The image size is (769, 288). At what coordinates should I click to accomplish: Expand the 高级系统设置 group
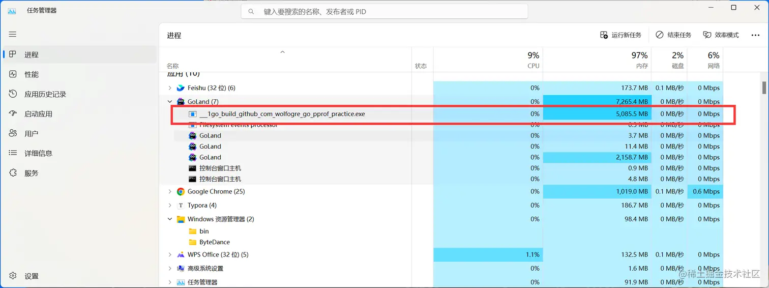click(170, 269)
